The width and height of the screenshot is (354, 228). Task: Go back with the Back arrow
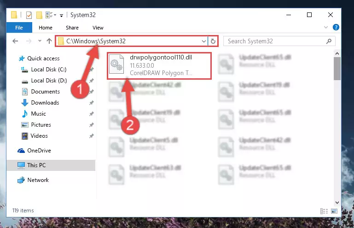point(15,41)
